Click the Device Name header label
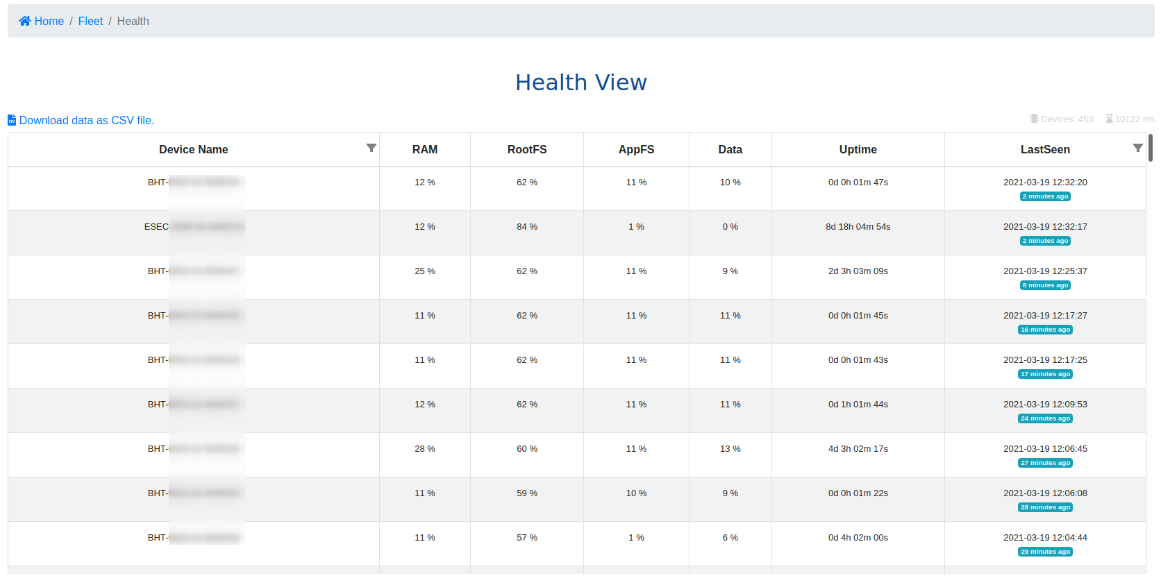The width and height of the screenshot is (1161, 585). pyautogui.click(x=193, y=149)
